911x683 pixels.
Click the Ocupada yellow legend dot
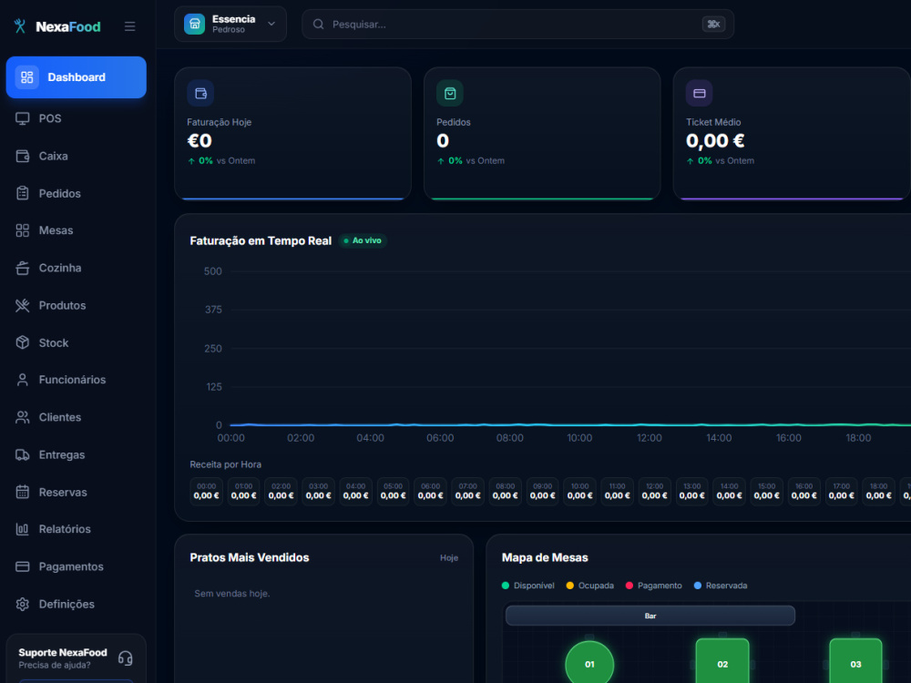(570, 586)
